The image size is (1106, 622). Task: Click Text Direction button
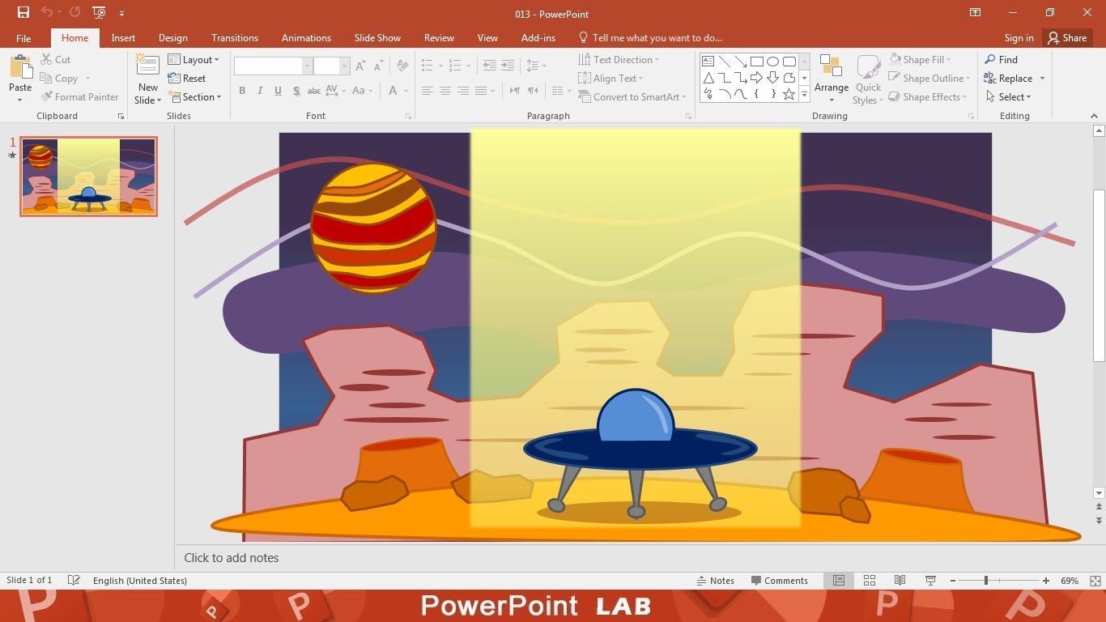[619, 60]
